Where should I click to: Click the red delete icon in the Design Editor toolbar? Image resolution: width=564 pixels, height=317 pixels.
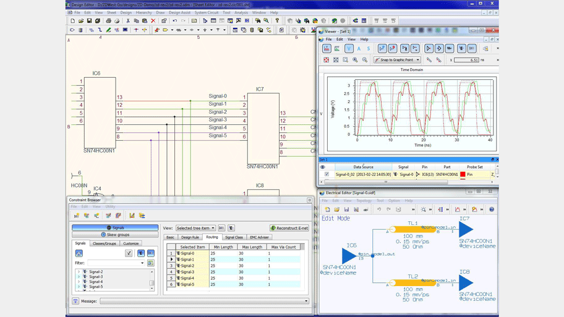tap(153, 21)
